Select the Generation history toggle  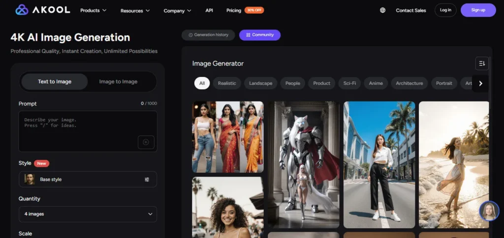tap(208, 35)
